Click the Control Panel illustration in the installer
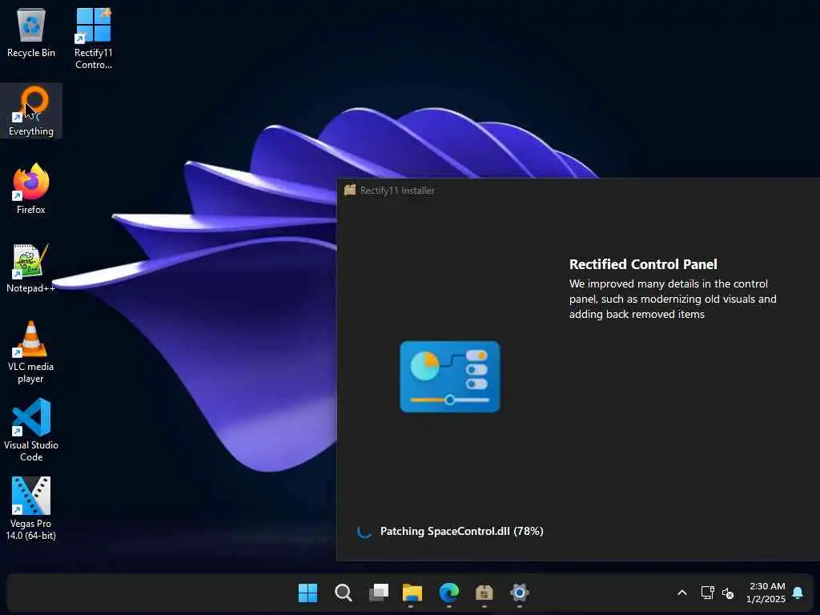 (450, 376)
